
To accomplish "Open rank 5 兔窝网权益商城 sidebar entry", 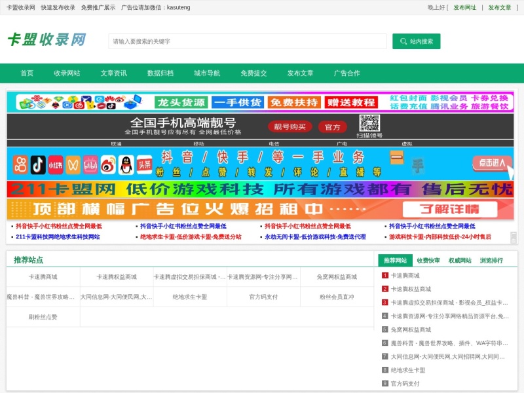I will click(411, 329).
